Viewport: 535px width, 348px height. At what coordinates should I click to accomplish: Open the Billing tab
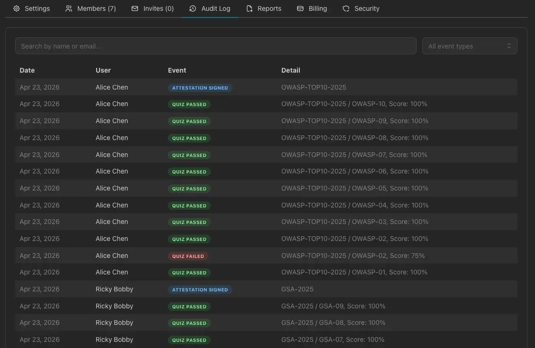(312, 8)
